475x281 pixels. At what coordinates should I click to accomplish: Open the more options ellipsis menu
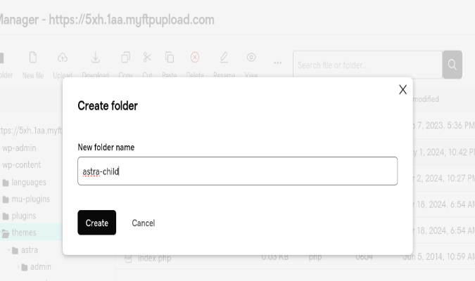tap(277, 63)
